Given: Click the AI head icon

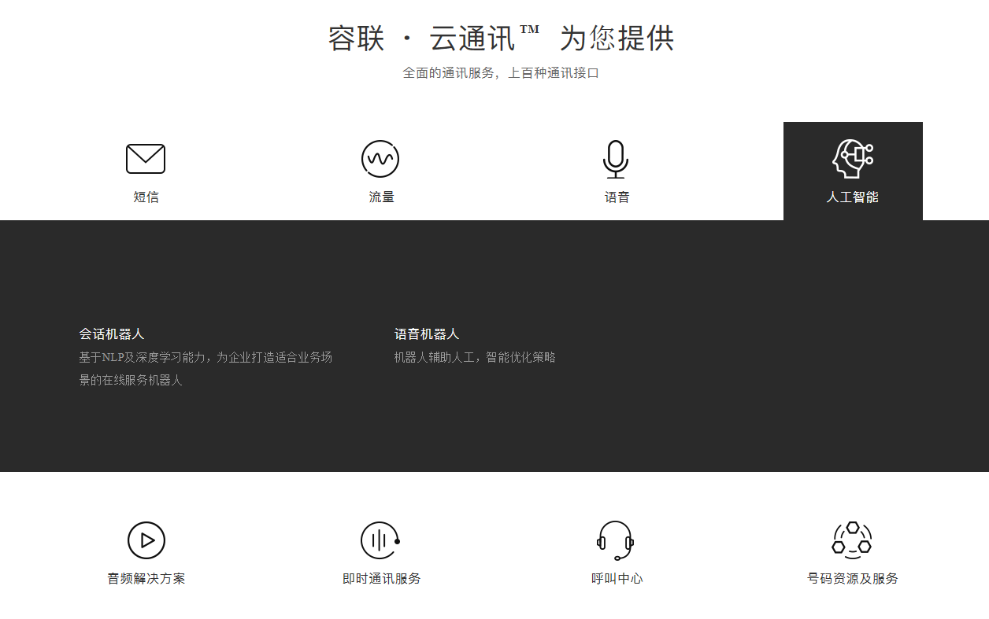Looking at the screenshot, I should (853, 159).
